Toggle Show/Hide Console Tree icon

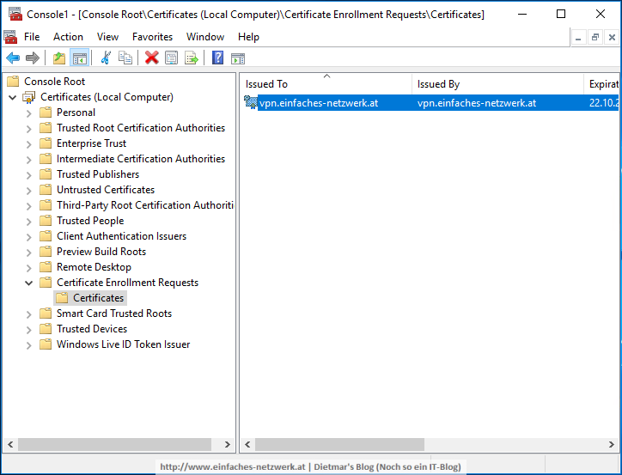point(79,58)
